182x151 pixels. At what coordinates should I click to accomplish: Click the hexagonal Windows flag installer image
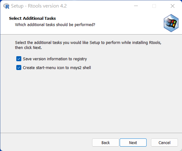171,23
